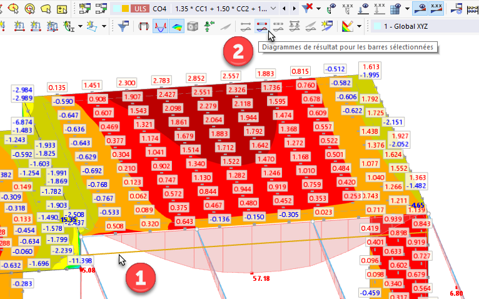Image resolution: width=479 pixels, height=299 pixels.
Task: Toggle results visibility eye icon (highlighted)
Action: (x=420, y=9)
